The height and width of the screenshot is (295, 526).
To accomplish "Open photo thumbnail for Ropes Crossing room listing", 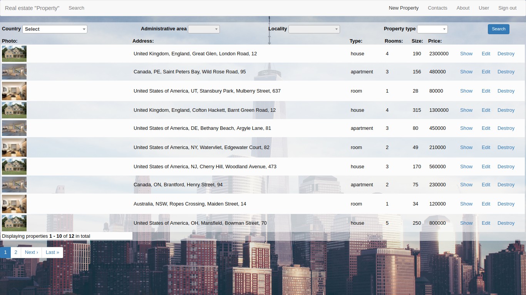I will coord(14,204).
